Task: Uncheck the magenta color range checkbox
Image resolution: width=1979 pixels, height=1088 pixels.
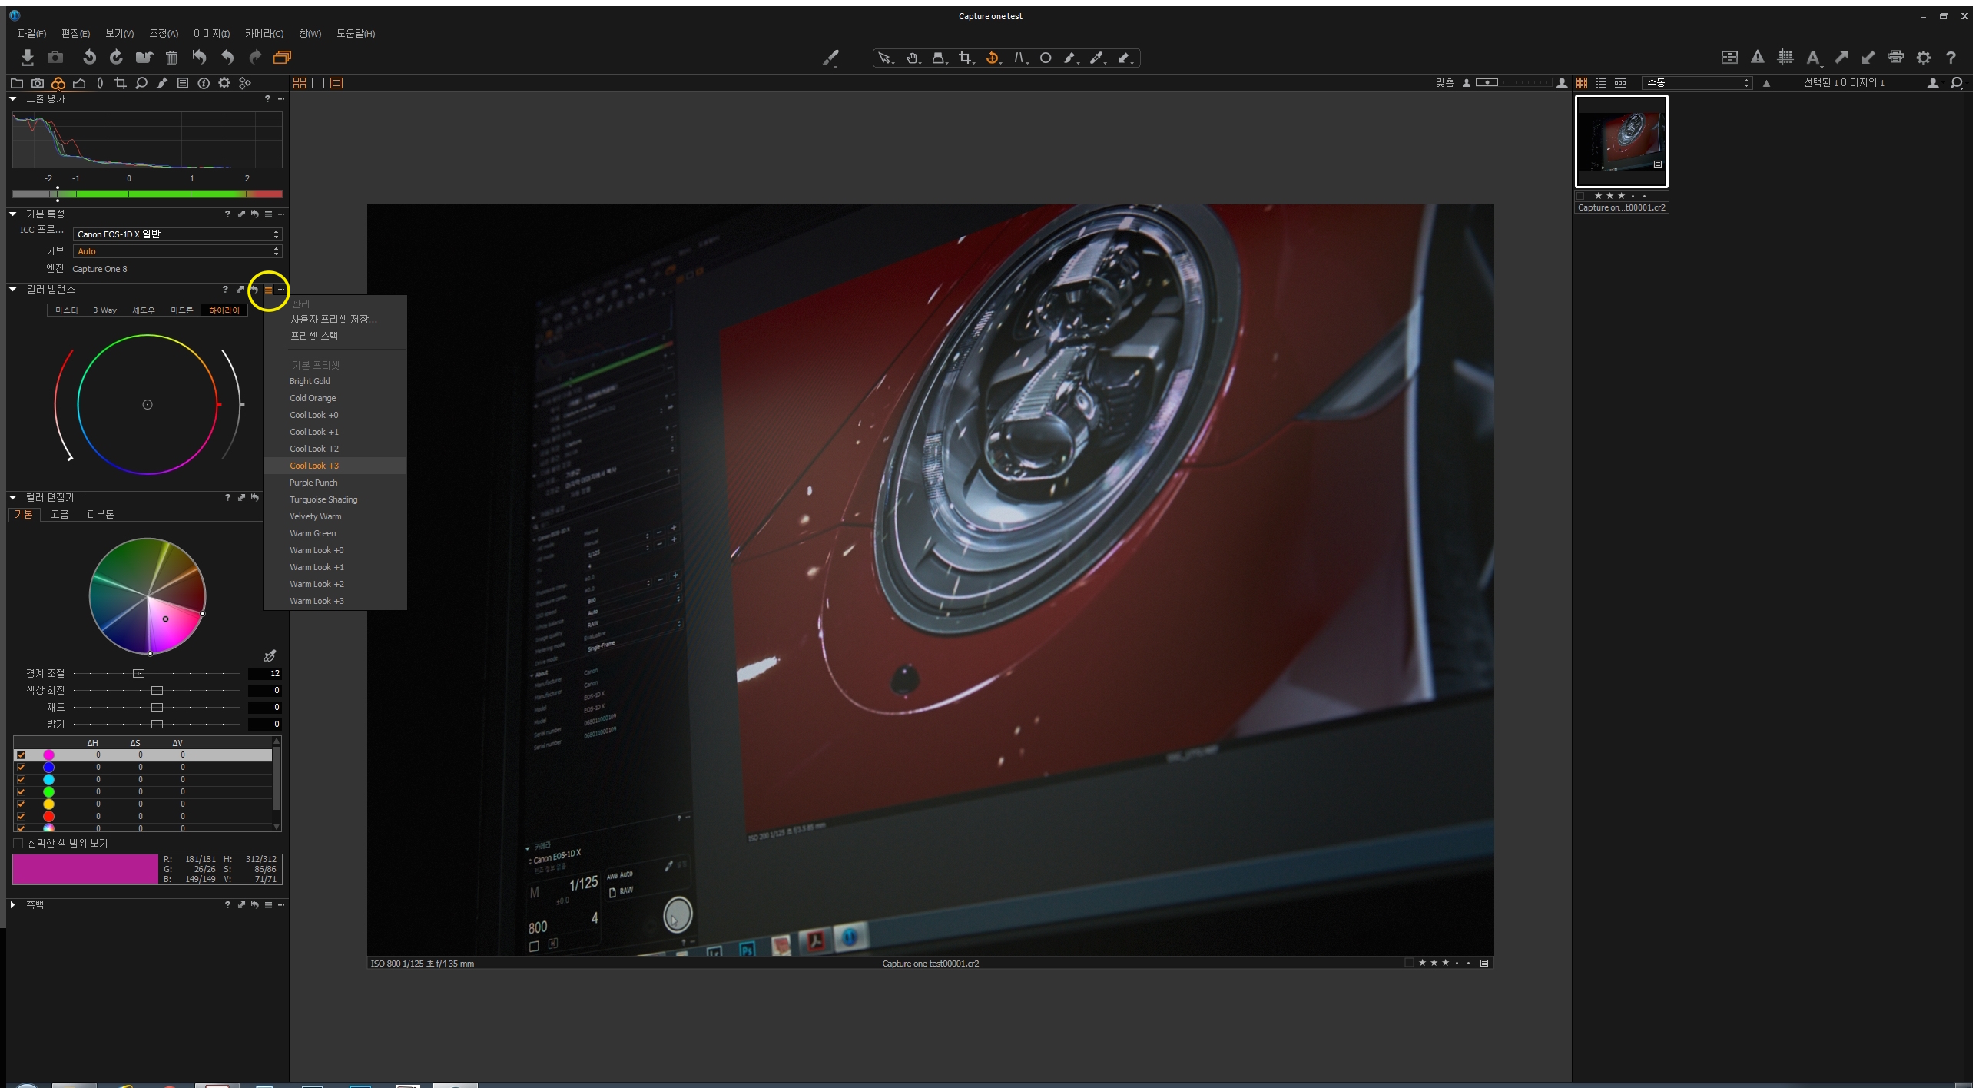Action: (x=21, y=755)
